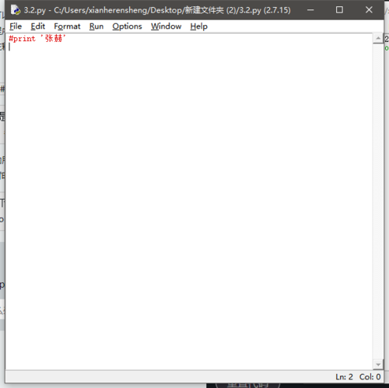
Task: Open the Format menu
Action: click(x=67, y=26)
